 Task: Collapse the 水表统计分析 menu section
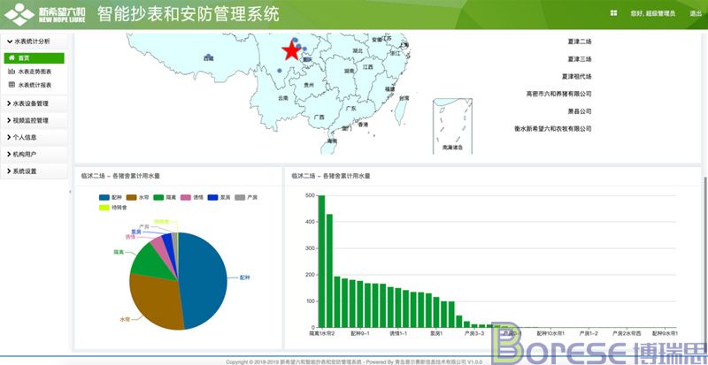pyautogui.click(x=35, y=41)
